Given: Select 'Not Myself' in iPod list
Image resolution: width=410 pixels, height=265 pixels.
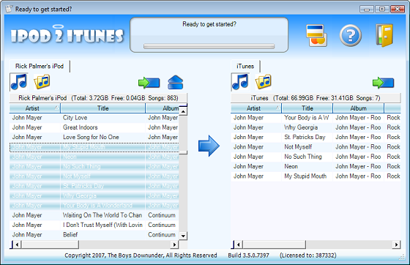Looking at the screenshot, I should 94,176.
